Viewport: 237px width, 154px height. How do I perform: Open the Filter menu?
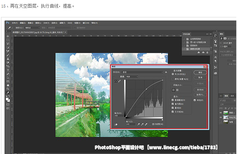62,23
